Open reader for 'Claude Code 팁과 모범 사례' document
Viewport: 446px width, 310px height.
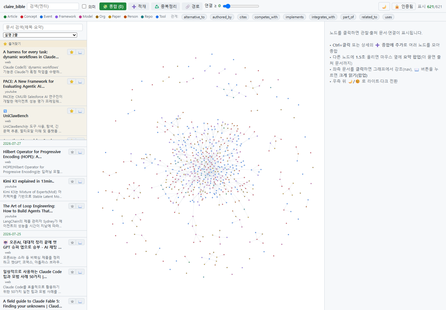coord(80,272)
